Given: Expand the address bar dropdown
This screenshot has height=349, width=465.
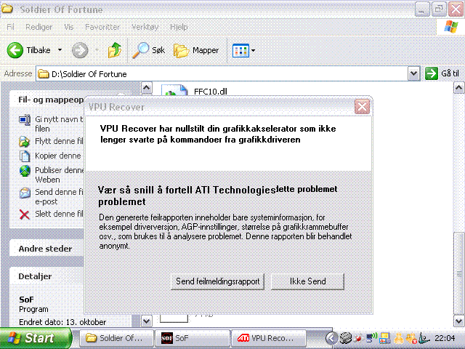Looking at the screenshot, I should coord(413,73).
